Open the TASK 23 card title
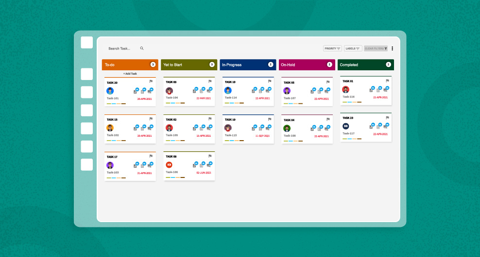The width and height of the screenshot is (480, 257). [348, 118]
